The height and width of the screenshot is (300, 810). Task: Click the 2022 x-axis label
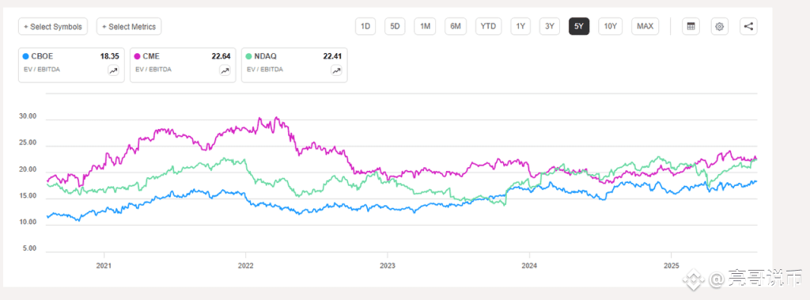tap(245, 265)
